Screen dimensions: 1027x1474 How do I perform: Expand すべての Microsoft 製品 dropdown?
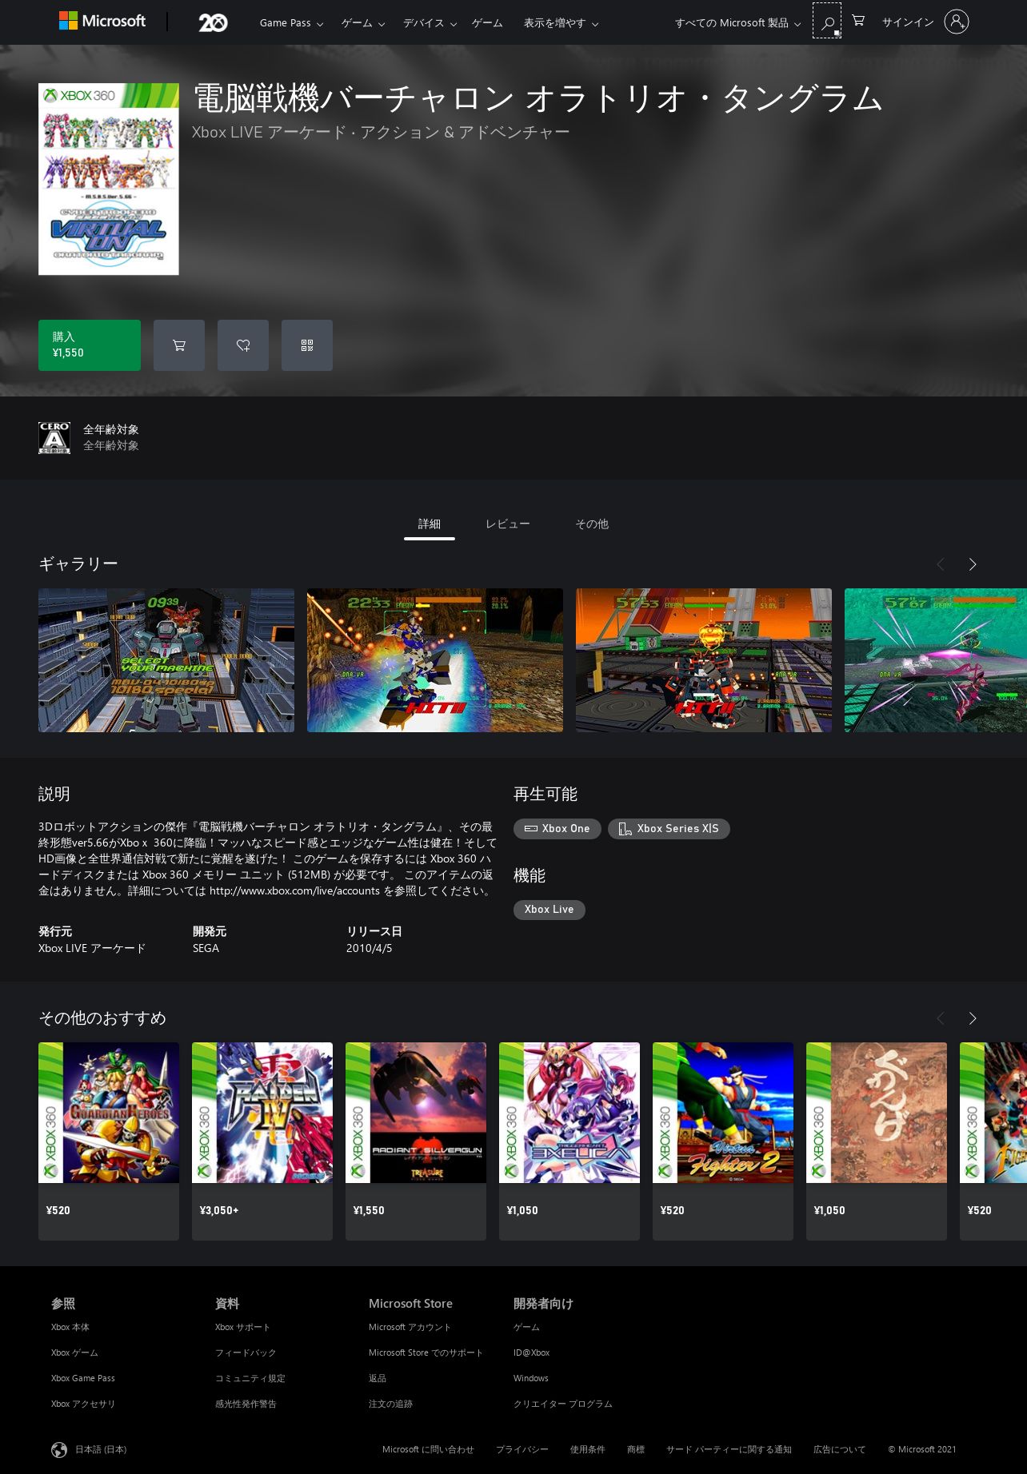coord(737,23)
